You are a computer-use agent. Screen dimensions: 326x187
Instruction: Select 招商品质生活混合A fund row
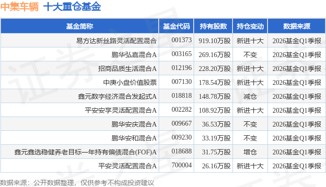coord(163,69)
